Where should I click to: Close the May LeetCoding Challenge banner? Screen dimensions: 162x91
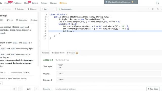(x=135, y=2)
